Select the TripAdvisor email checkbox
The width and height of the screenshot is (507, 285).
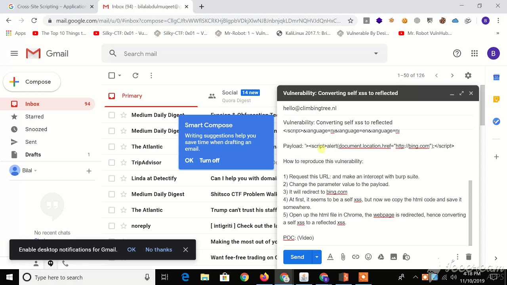click(112, 162)
